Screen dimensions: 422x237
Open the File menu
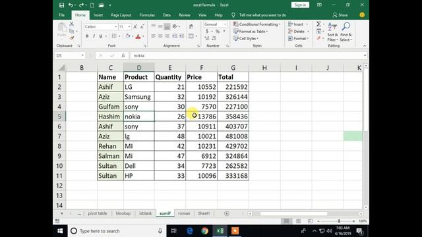coord(61,15)
